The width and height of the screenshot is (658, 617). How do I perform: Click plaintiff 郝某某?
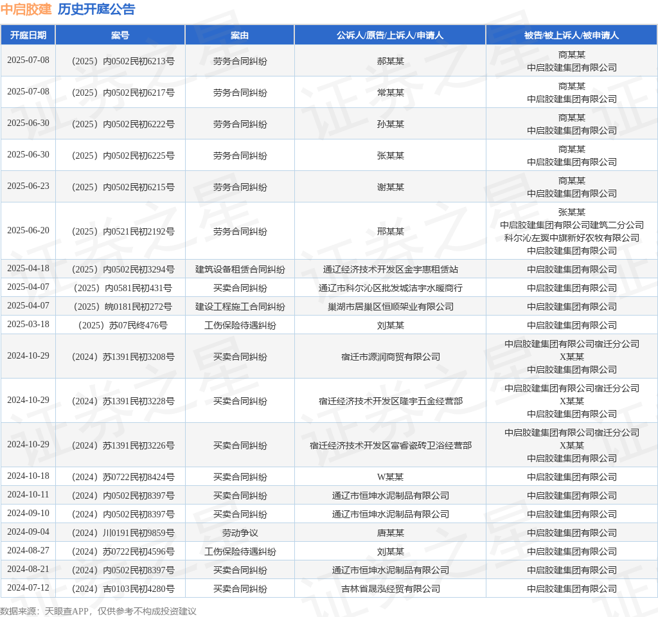coord(390,61)
